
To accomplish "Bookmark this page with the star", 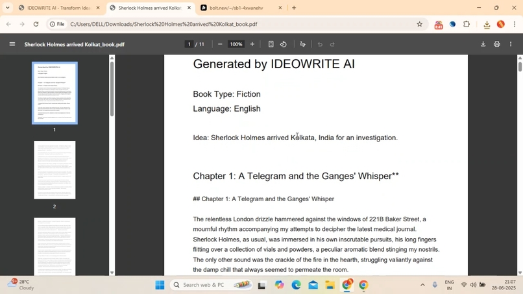I will pos(420,24).
